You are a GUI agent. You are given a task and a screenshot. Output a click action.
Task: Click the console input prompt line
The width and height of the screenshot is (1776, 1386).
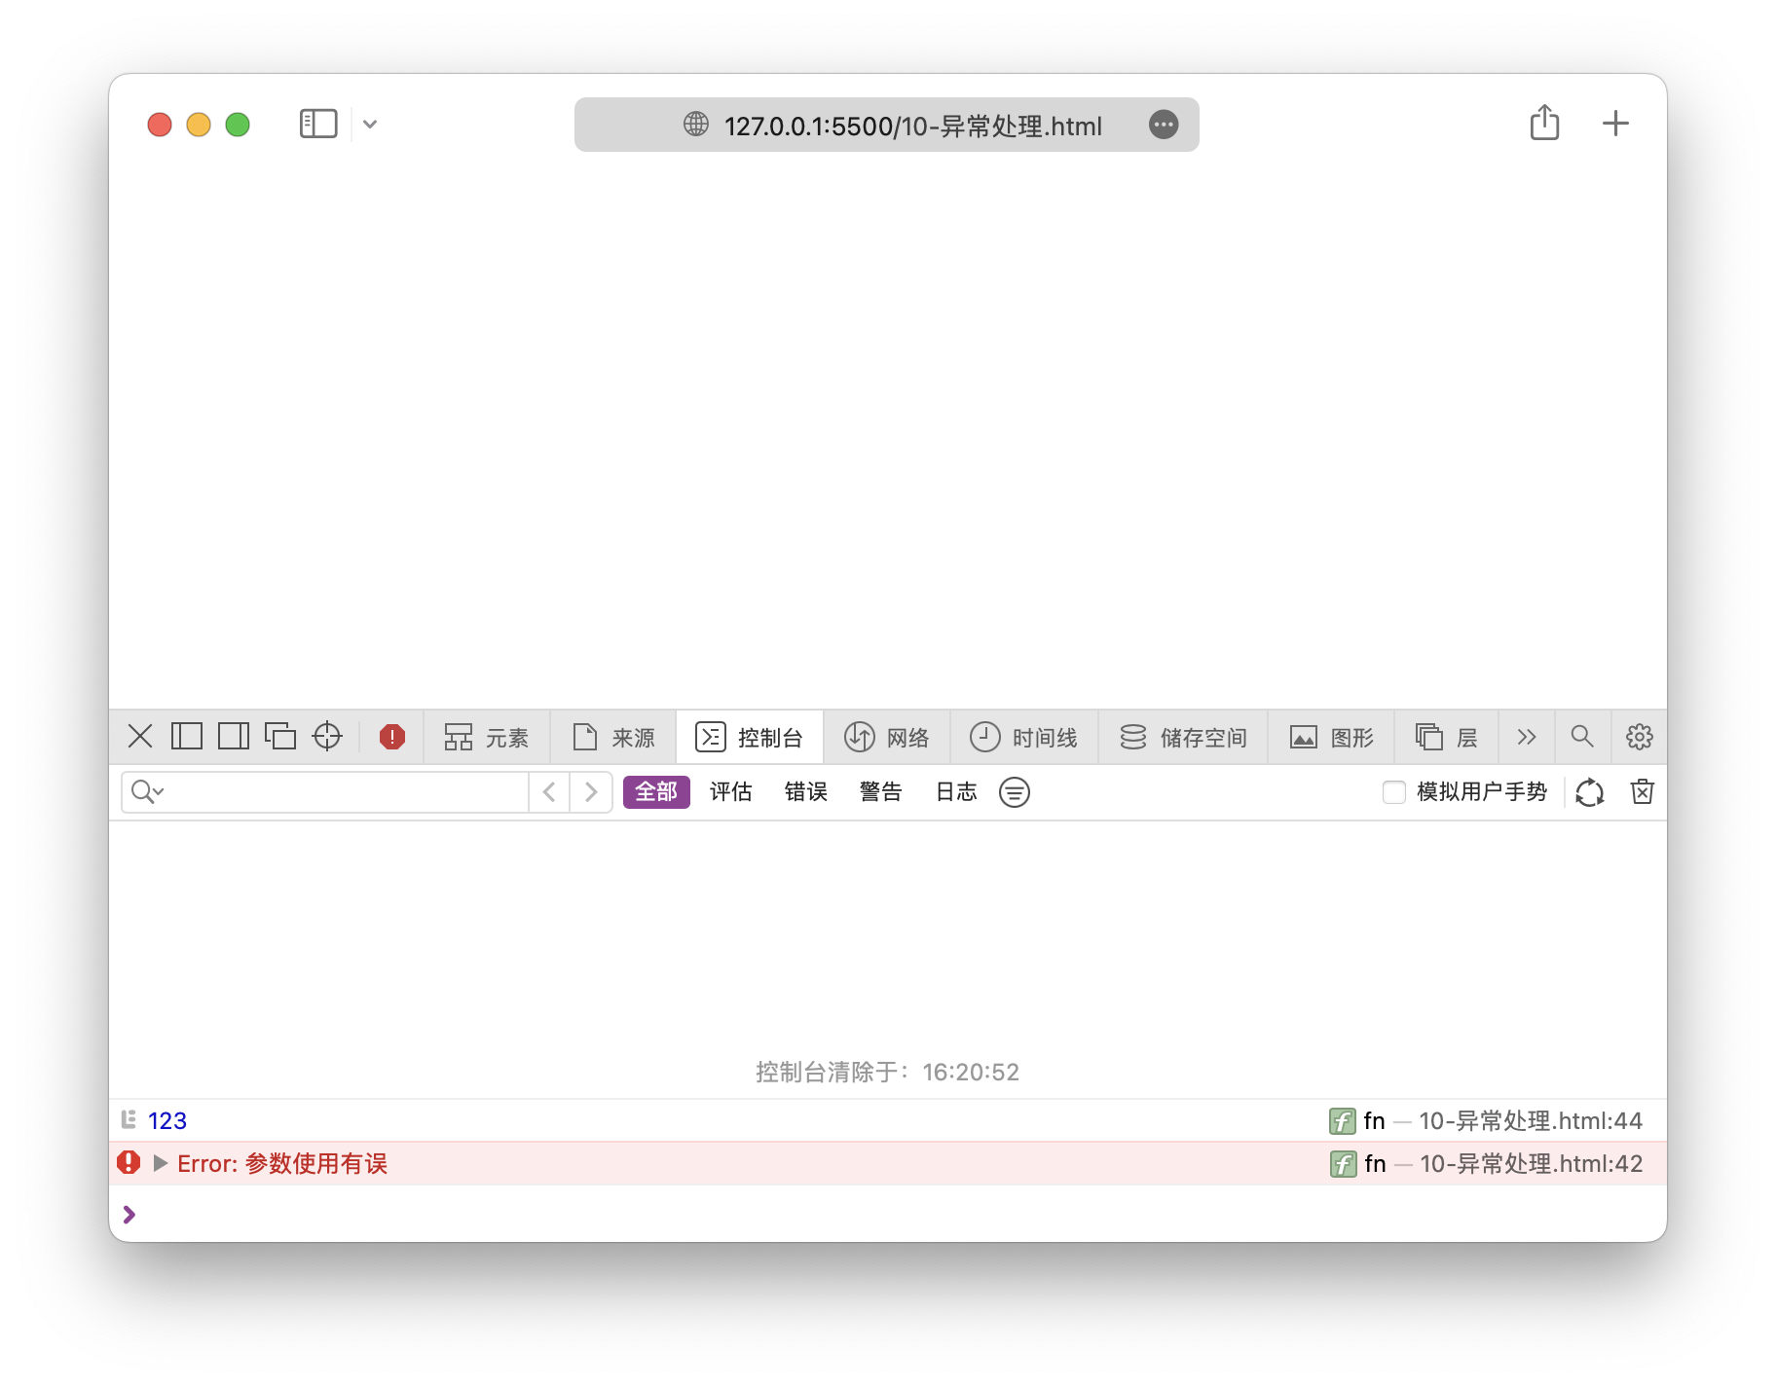pyautogui.click(x=389, y=1214)
